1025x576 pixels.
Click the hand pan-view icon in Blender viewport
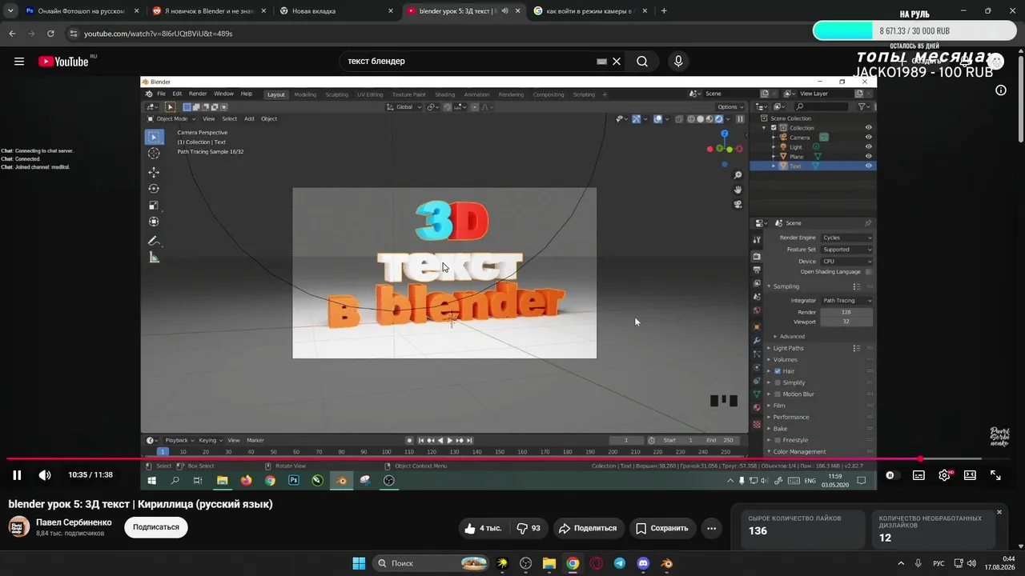tap(738, 190)
